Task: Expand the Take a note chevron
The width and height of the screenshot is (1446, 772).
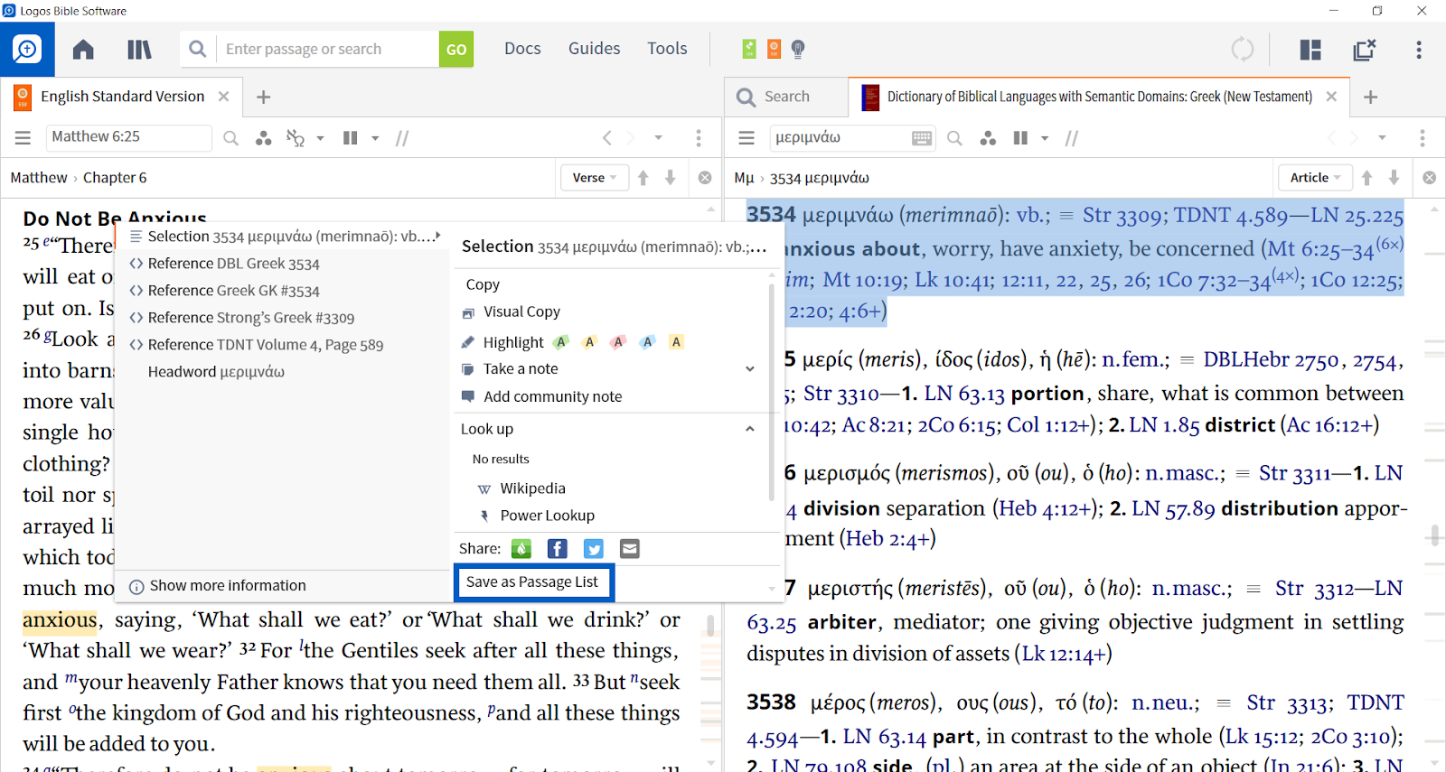Action: coord(749,368)
